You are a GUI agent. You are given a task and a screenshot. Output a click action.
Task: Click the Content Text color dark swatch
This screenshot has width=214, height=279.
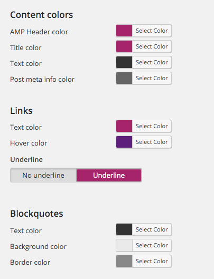tap(124, 62)
